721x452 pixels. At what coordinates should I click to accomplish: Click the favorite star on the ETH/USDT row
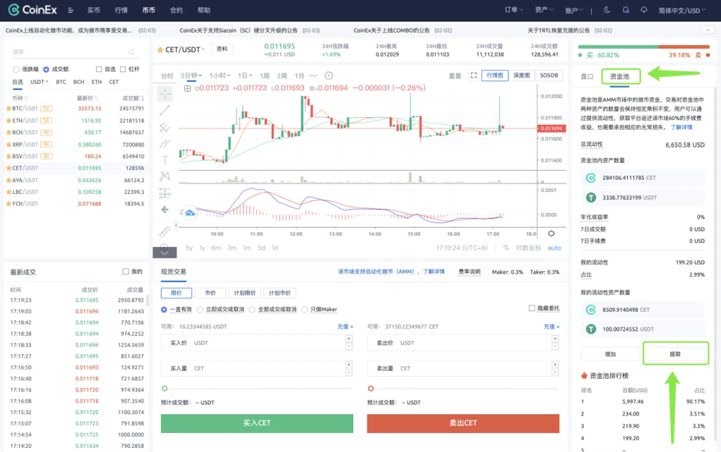pos(8,121)
